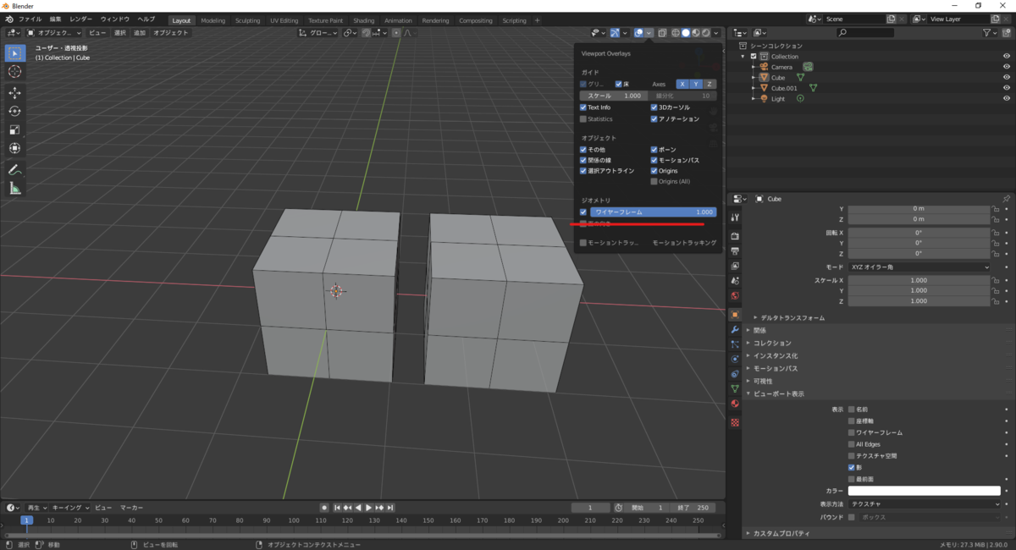Click the white カラー swatch

(925, 491)
